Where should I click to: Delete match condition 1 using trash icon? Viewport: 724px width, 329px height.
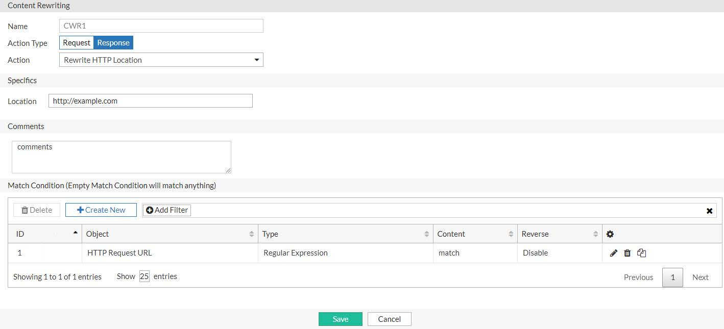pyautogui.click(x=628, y=252)
